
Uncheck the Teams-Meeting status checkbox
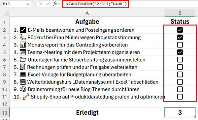(180, 52)
